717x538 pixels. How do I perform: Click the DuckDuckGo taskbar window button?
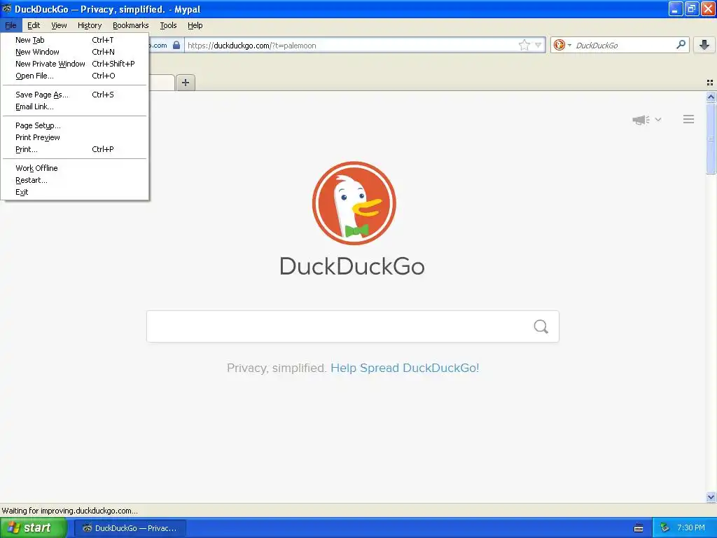(x=130, y=528)
